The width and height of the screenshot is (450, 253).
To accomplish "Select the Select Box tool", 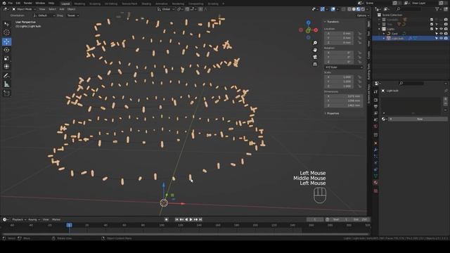I will click(x=6, y=25).
